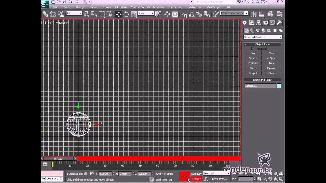Toggle the Auto Key button
This screenshot has height=183, width=326.
pos(196,174)
